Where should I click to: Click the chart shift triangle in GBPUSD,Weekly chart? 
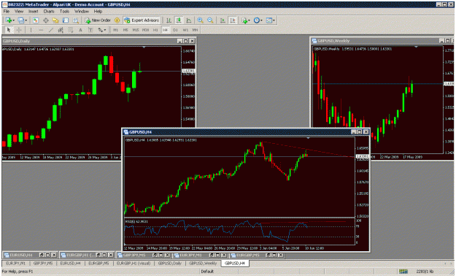click(416, 47)
